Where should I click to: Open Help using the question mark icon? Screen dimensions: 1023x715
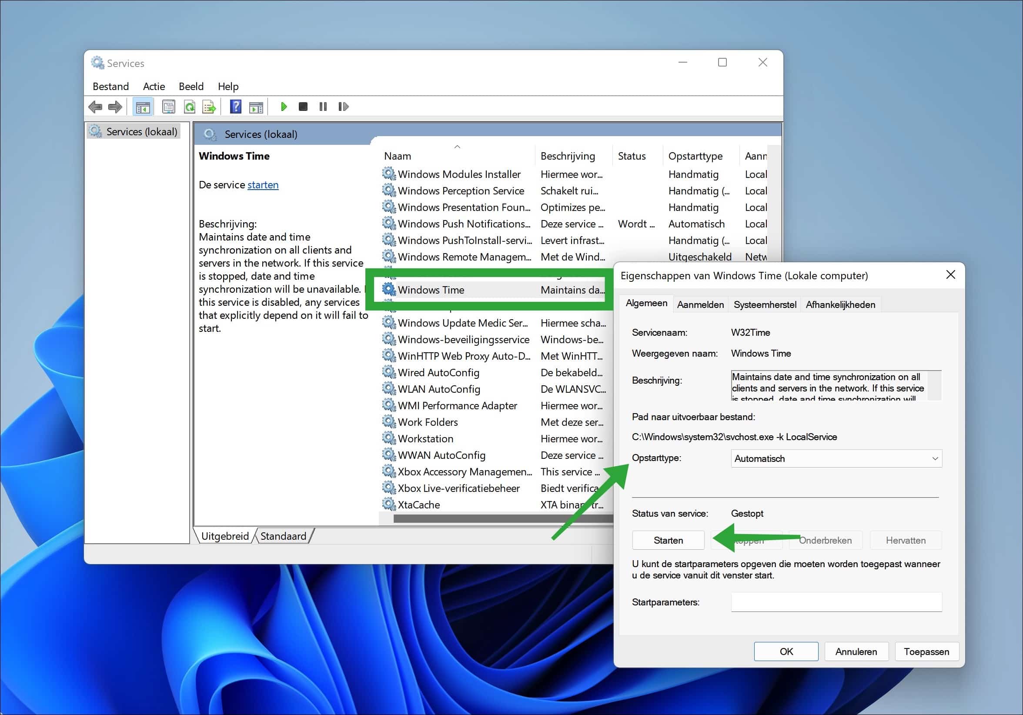tap(235, 107)
